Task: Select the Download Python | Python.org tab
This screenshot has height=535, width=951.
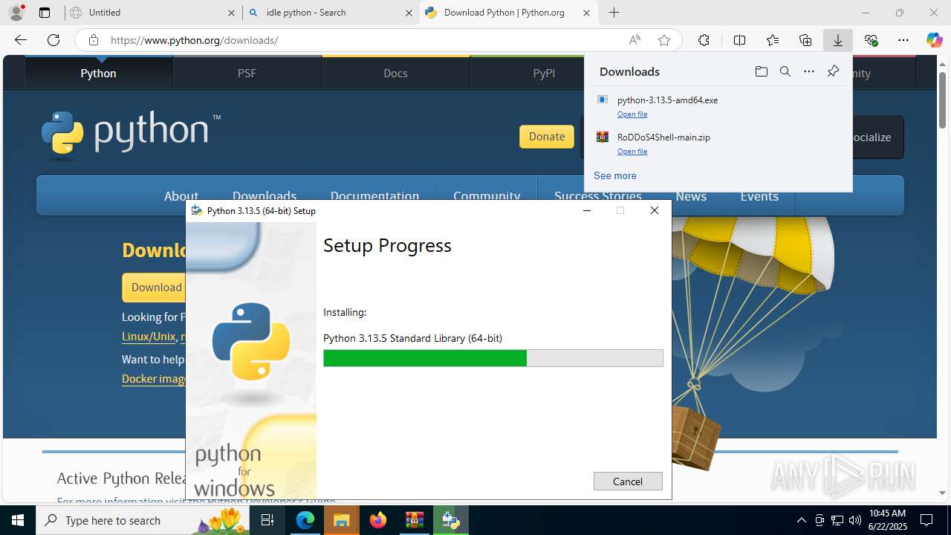Action: click(509, 13)
